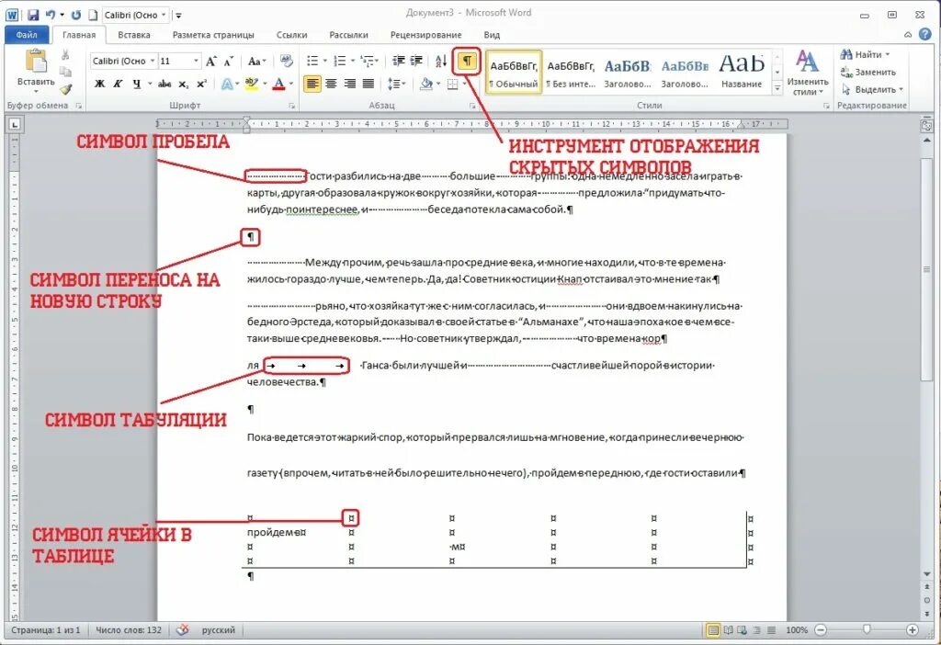941x645 pixels.
Task: Switch to full screen reading view
Action: click(728, 630)
